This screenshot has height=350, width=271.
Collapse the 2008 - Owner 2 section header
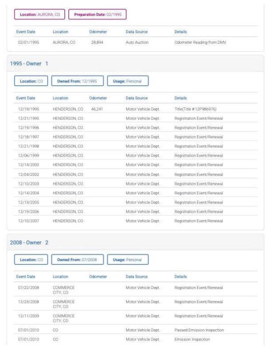pos(135,242)
